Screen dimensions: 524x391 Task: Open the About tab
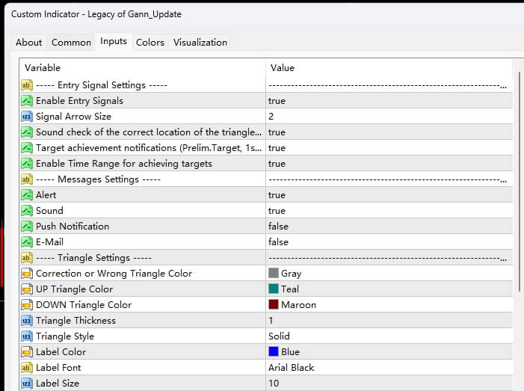pos(28,43)
